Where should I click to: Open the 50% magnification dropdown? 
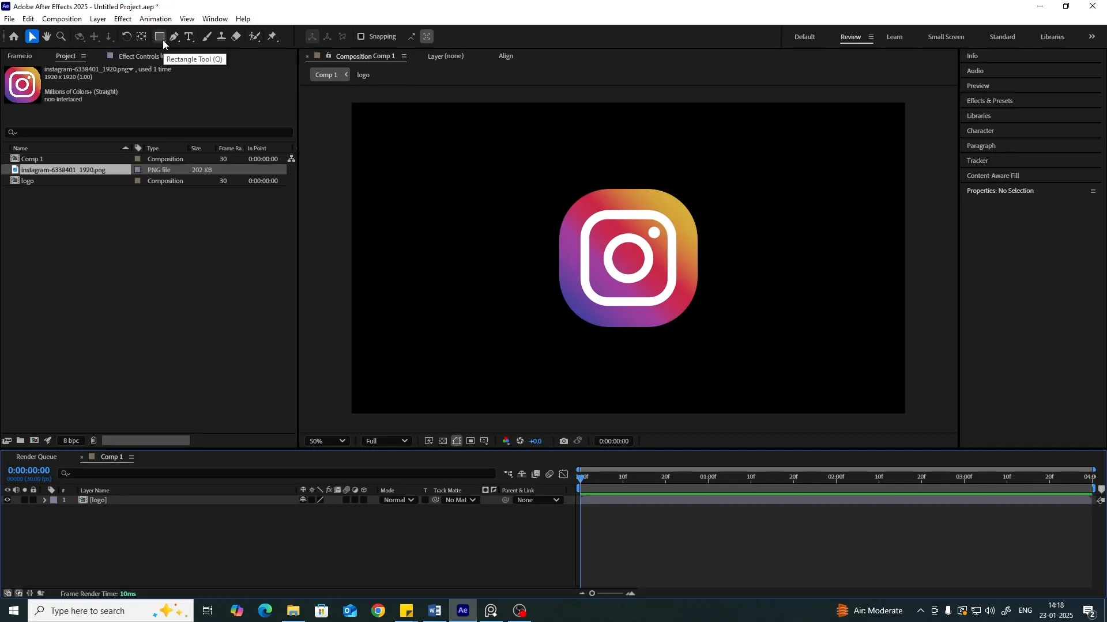pyautogui.click(x=327, y=441)
